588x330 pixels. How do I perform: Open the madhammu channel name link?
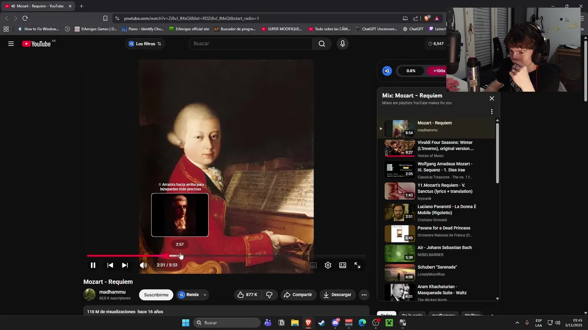point(112,292)
